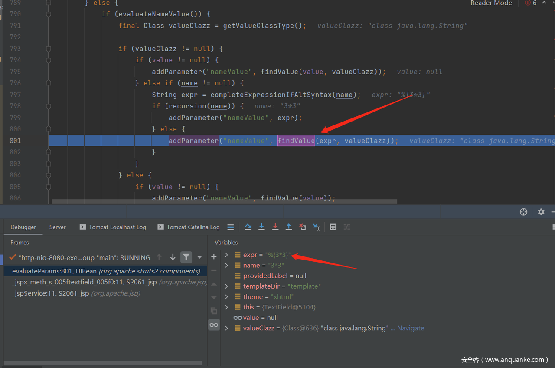This screenshot has width=555, height=368.
Task: Toggle the show watches glasses button
Action: 214,325
